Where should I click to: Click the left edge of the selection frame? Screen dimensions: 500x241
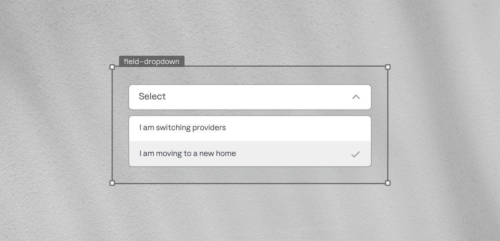pos(112,125)
